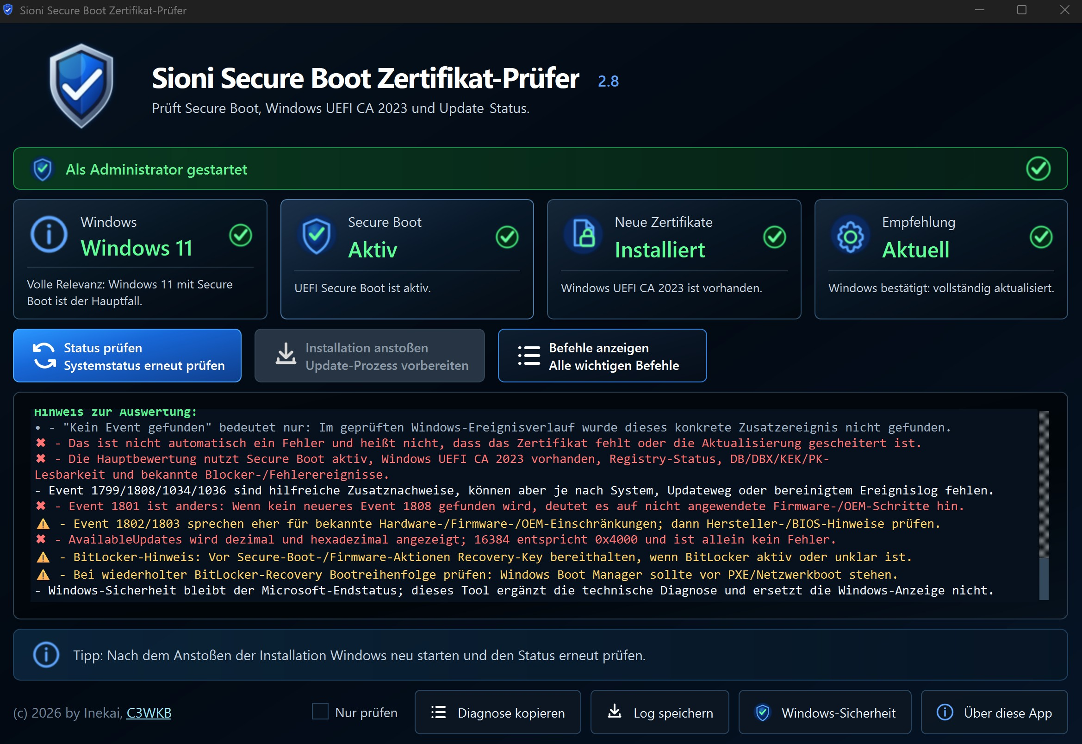
Task: Click 'UEFI Secure Boot ist aktiv.' text
Action: click(x=362, y=288)
